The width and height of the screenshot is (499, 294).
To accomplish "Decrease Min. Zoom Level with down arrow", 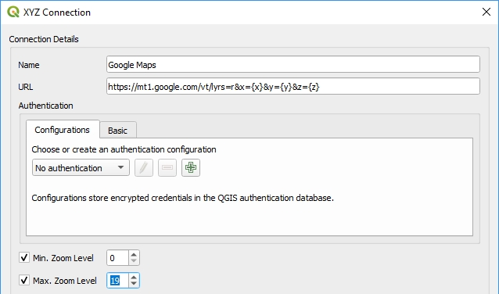I will tap(134, 261).
